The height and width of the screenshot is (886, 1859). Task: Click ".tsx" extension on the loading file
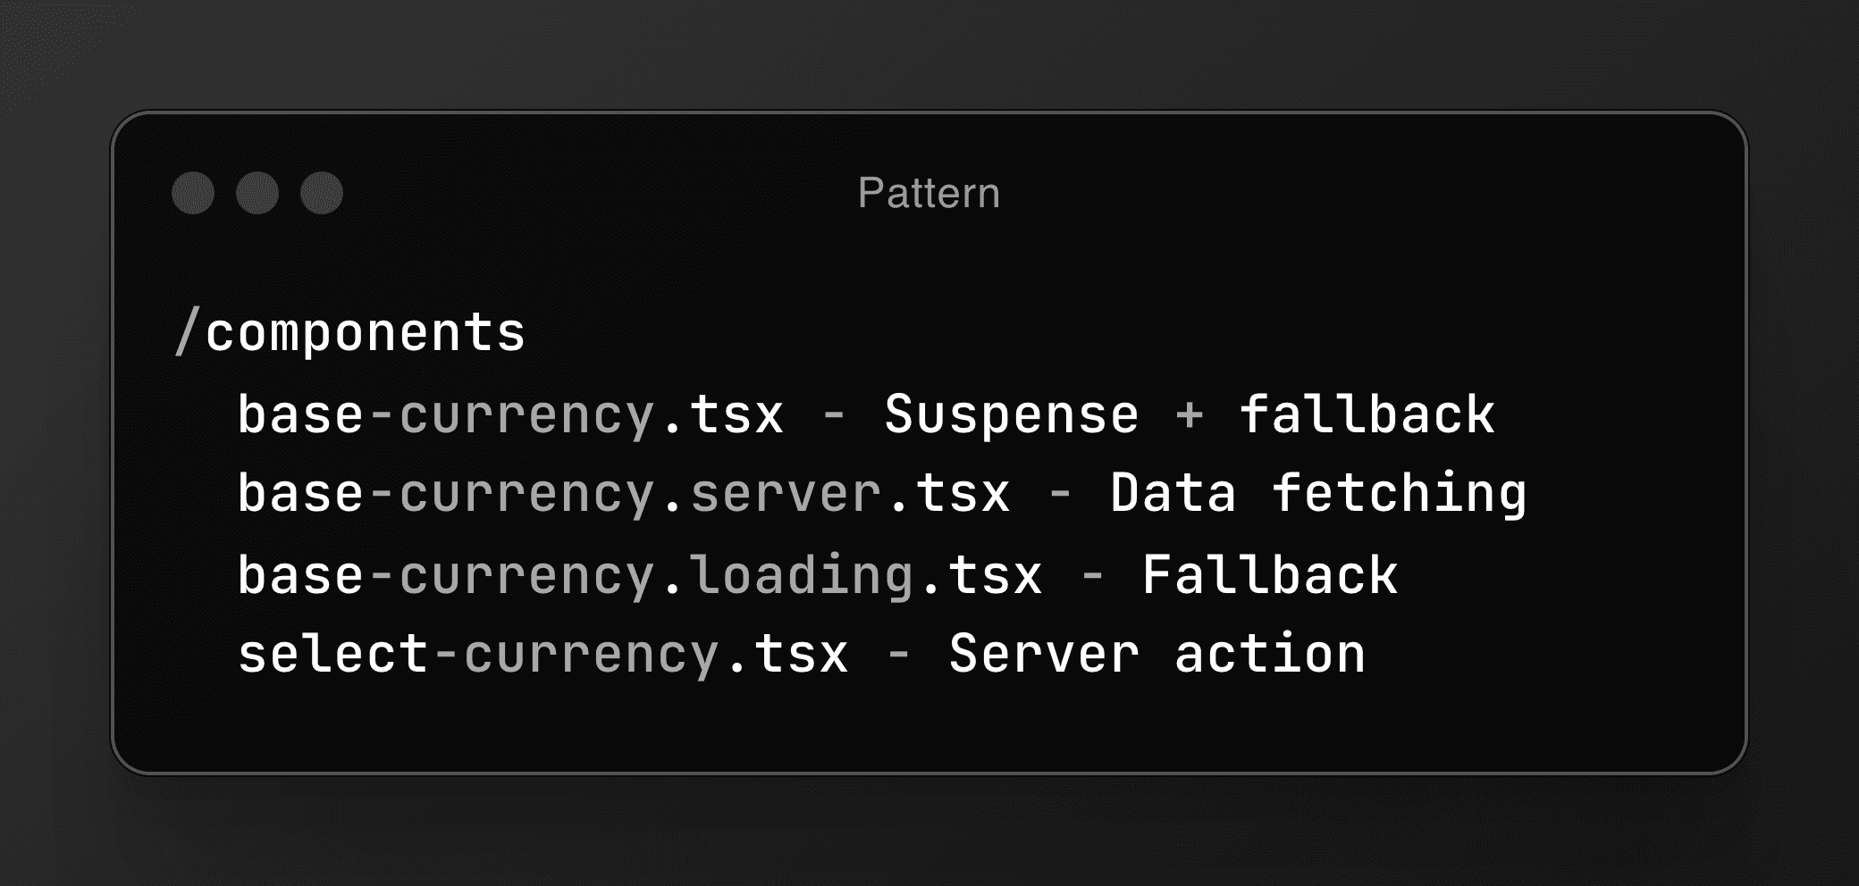click(x=981, y=574)
